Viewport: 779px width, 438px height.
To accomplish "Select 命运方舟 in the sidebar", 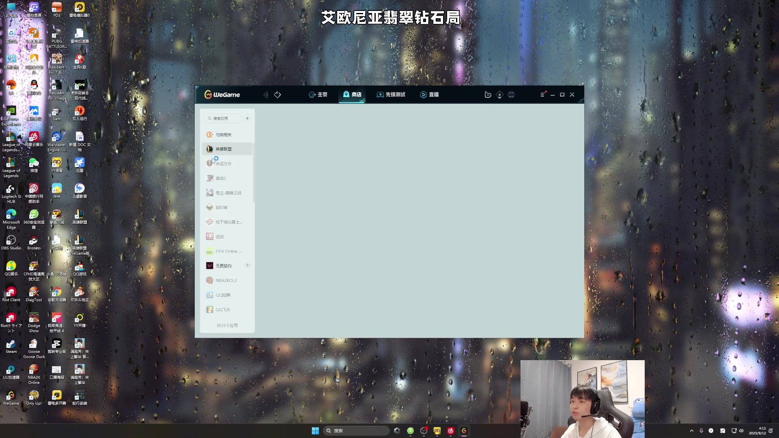I will coord(227,163).
